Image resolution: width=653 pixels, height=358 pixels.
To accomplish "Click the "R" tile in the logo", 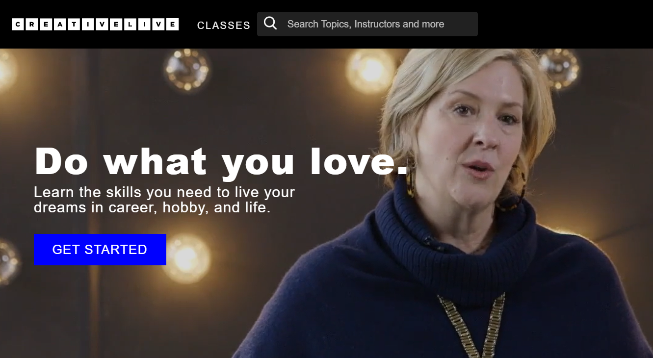I will [x=32, y=25].
